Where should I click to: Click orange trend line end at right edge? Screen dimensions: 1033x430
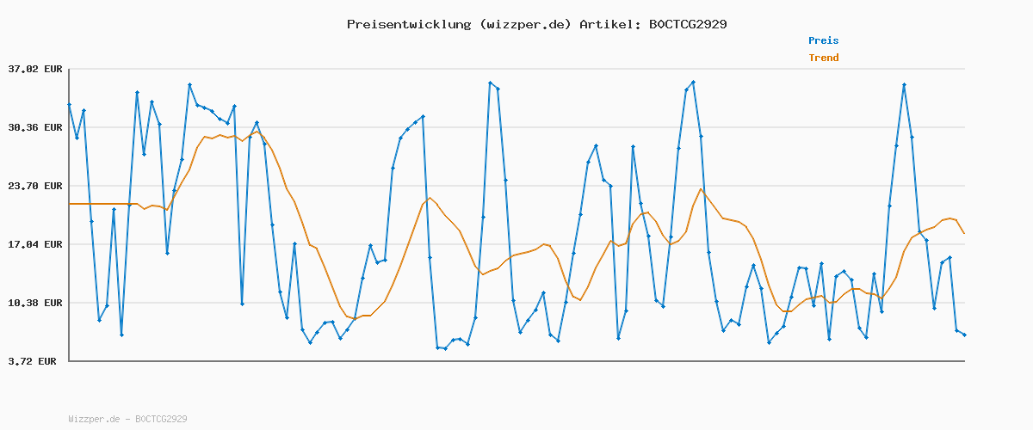point(964,233)
